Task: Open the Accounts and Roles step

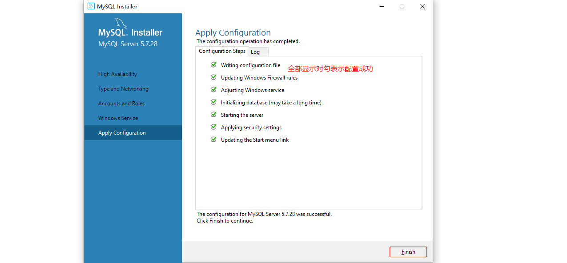Action: [121, 104]
